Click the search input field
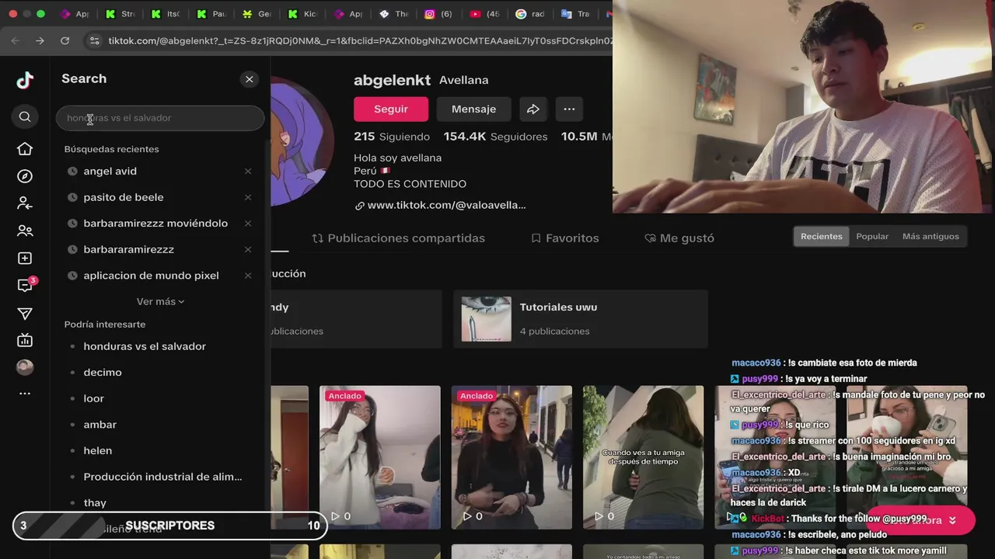The image size is (995, 559). (x=160, y=118)
